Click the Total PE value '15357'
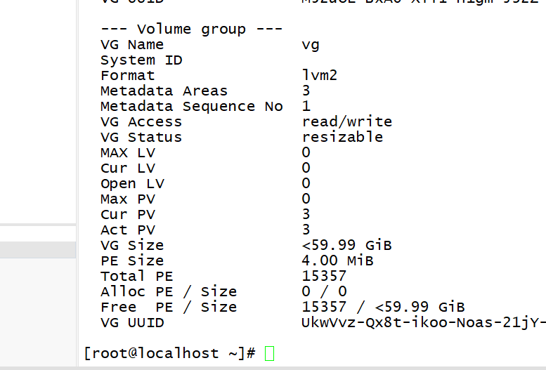The height and width of the screenshot is (370, 546). point(324,276)
